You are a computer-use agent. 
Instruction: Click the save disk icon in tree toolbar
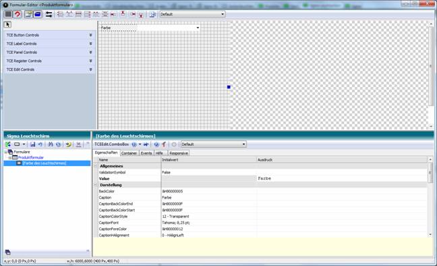click(x=32, y=144)
